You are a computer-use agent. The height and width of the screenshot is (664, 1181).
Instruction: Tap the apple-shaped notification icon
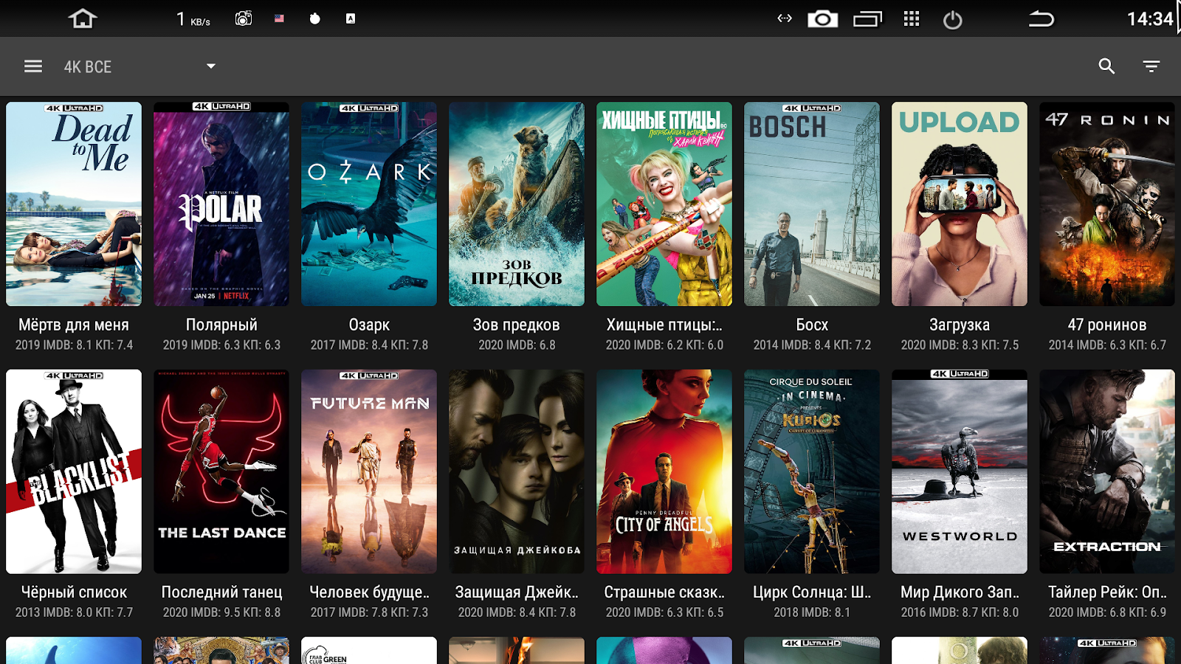click(315, 18)
